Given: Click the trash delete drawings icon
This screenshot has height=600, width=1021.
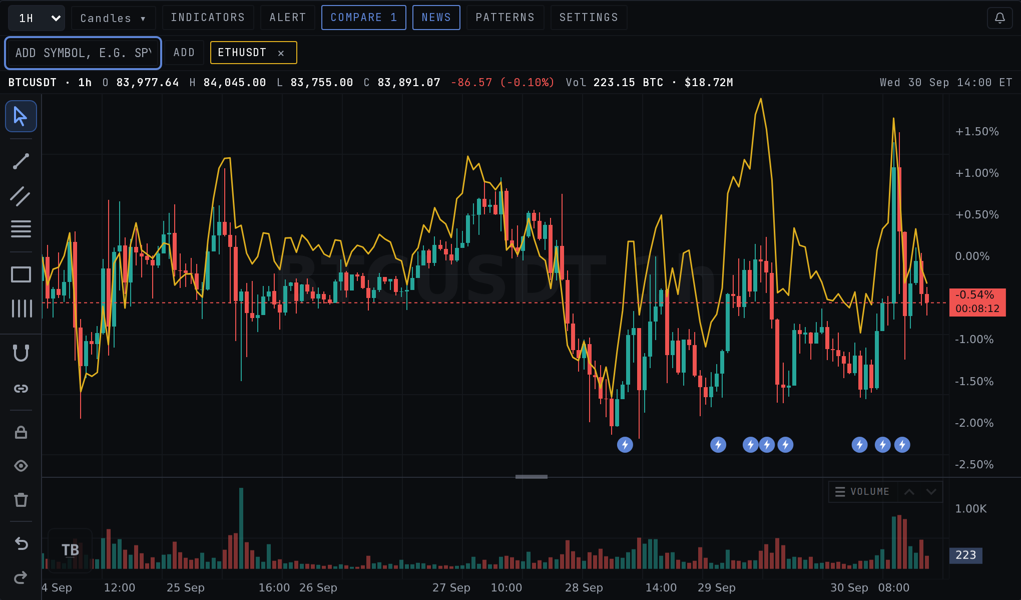Looking at the screenshot, I should pyautogui.click(x=21, y=499).
